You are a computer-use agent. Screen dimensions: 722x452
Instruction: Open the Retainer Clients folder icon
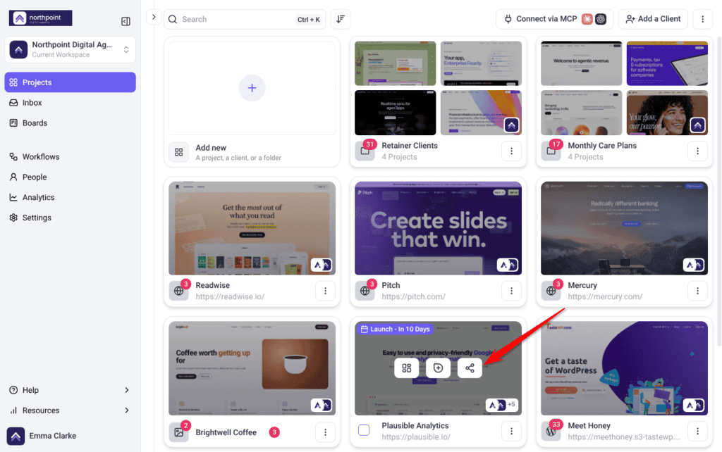(x=365, y=151)
